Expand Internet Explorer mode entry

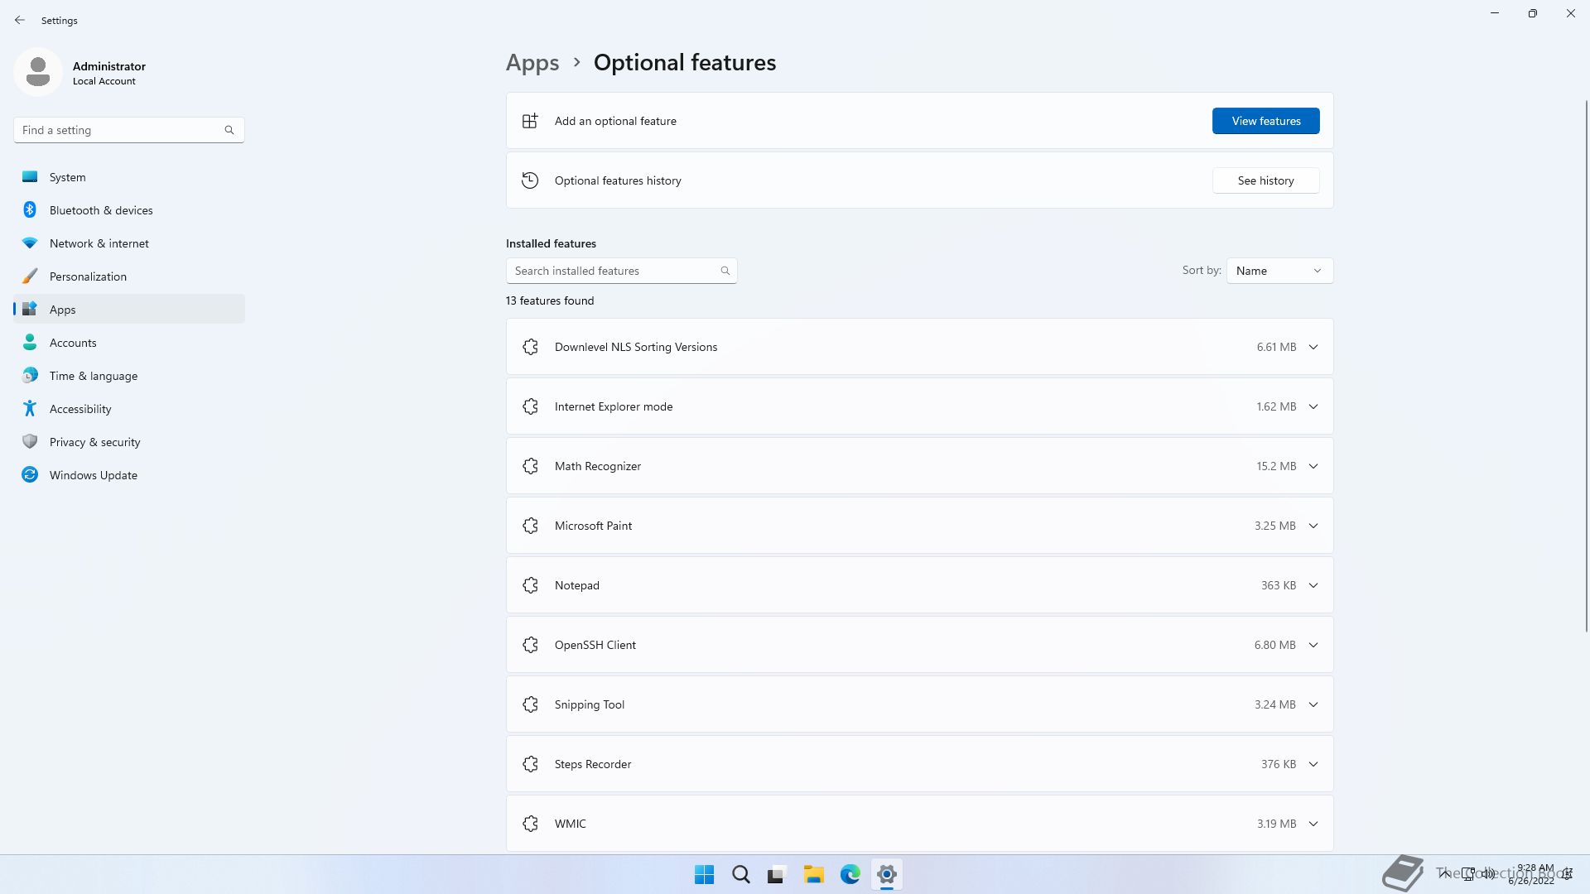point(1313,406)
